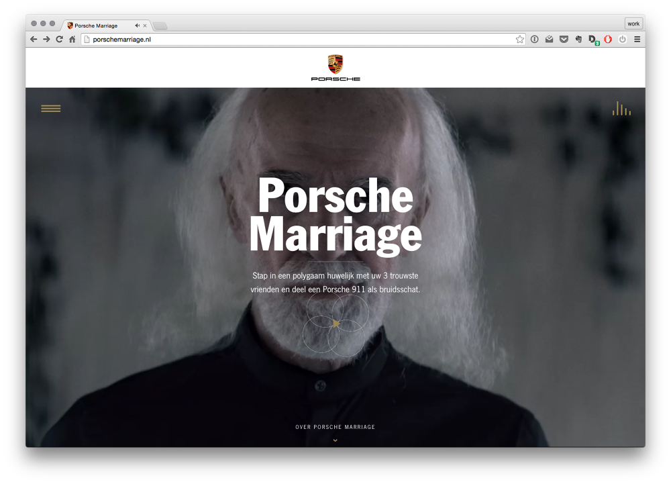Click the red ad-blocker extension icon
This screenshot has width=671, height=484.
(607, 39)
